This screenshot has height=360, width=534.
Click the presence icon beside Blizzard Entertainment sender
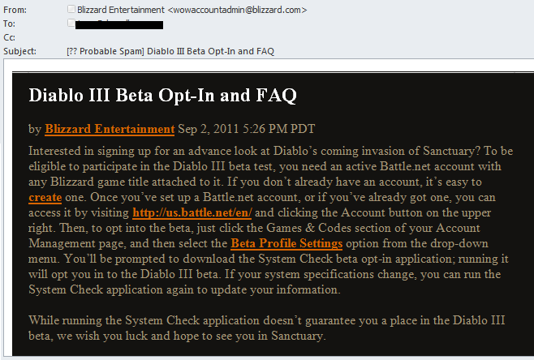point(71,9)
